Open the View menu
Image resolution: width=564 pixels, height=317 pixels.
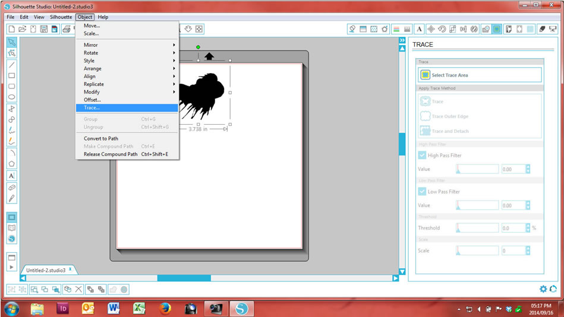click(x=39, y=17)
